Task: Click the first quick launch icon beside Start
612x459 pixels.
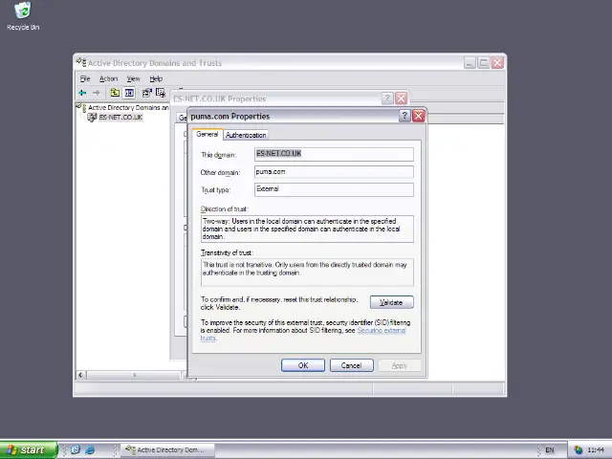Action: [76, 450]
